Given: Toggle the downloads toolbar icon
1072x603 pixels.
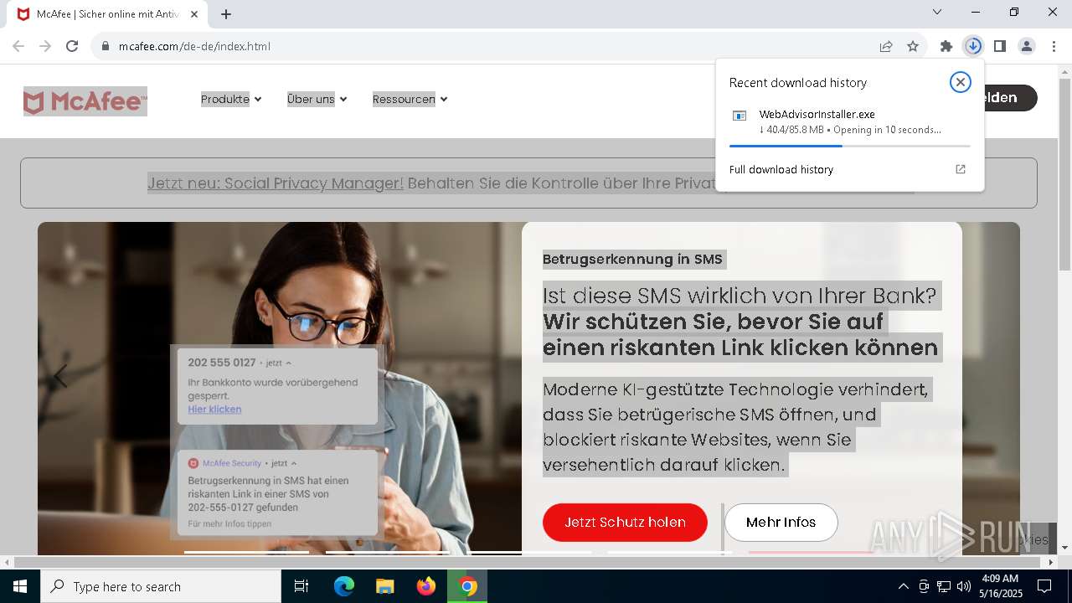Looking at the screenshot, I should [973, 46].
